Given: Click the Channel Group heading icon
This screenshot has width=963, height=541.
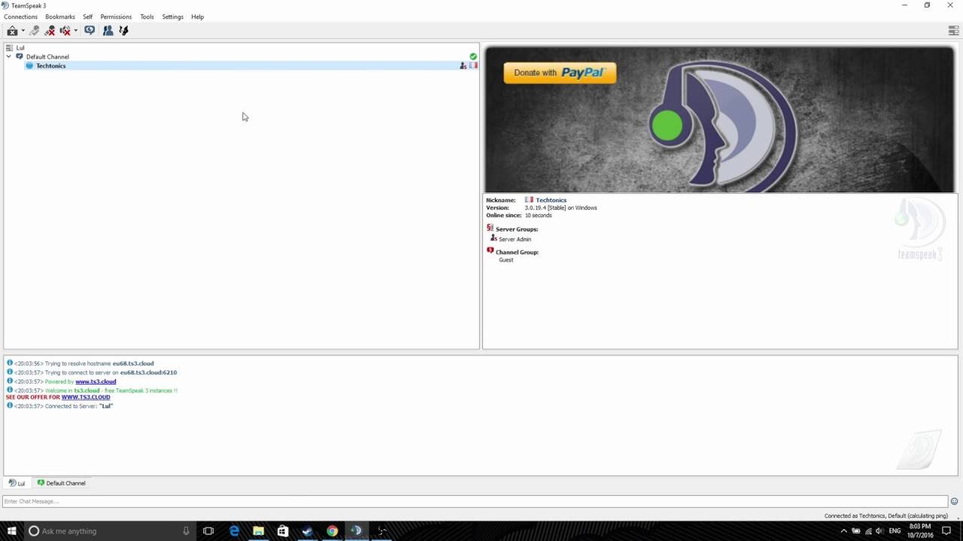Looking at the screenshot, I should (490, 251).
